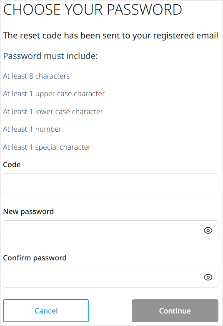Click the Password must include subheading

(x=50, y=56)
